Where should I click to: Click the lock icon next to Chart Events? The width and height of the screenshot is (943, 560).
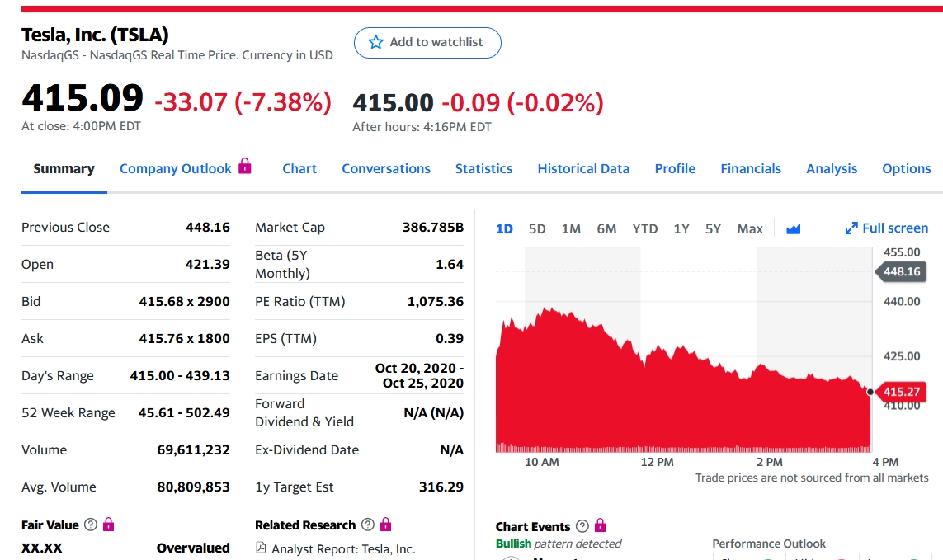pyautogui.click(x=600, y=525)
